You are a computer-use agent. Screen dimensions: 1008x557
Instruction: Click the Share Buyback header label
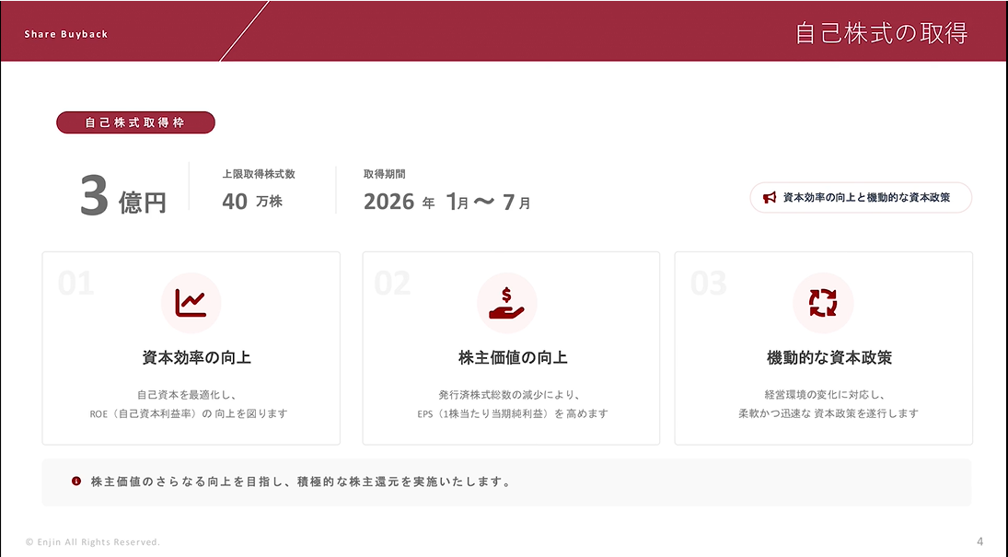66,34
